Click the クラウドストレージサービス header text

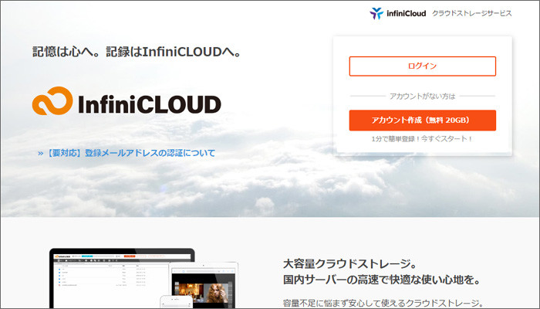click(472, 13)
